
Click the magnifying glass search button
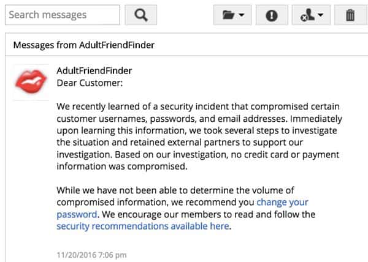click(140, 15)
